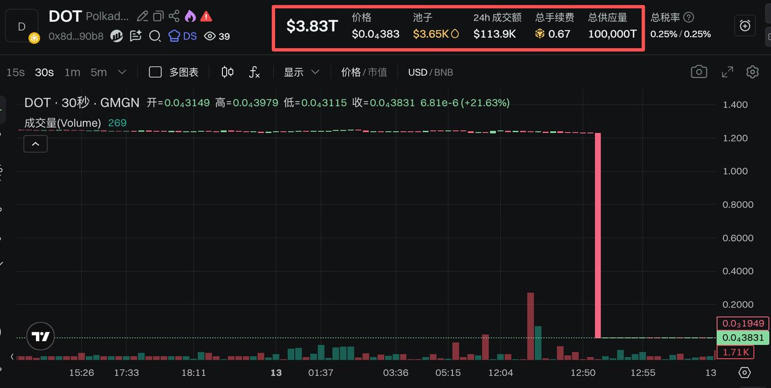
Task: Collapse the indicator legend chevron
Action: 35,144
